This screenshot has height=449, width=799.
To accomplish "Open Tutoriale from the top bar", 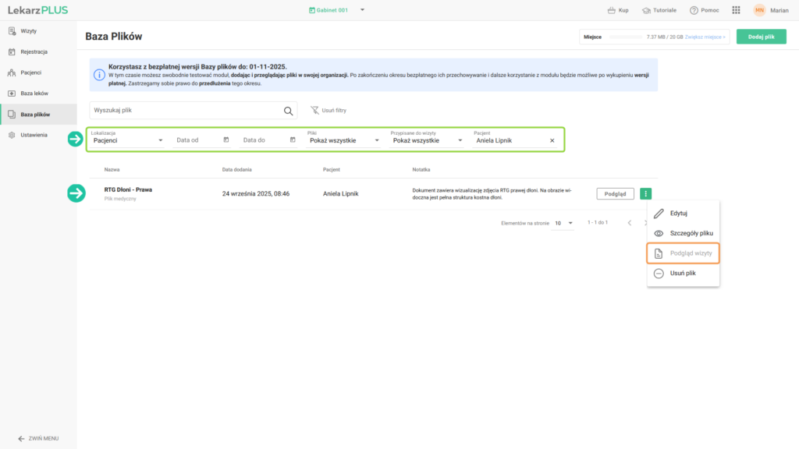I will click(x=659, y=10).
